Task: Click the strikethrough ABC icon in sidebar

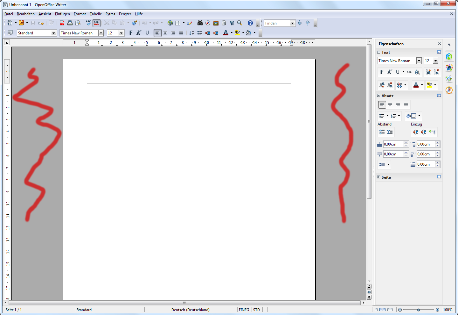Action: tap(409, 72)
